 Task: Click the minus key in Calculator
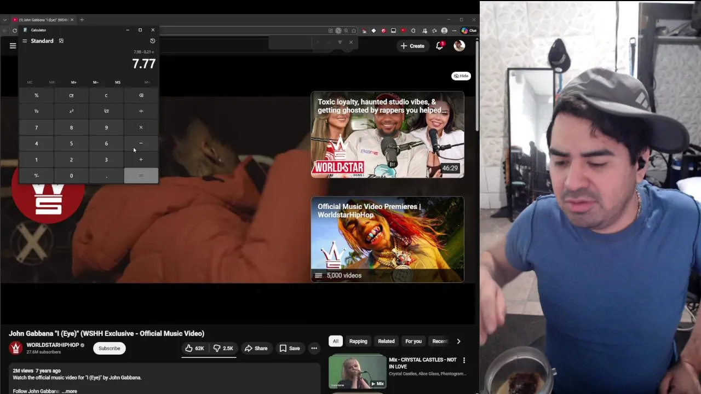[141, 143]
